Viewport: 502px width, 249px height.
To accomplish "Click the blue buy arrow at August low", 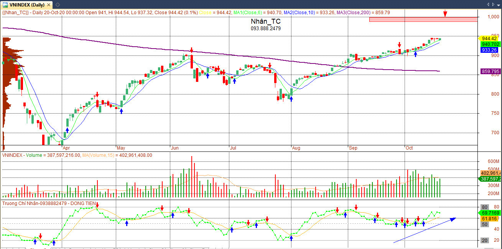I will pyautogui.click(x=291, y=99).
